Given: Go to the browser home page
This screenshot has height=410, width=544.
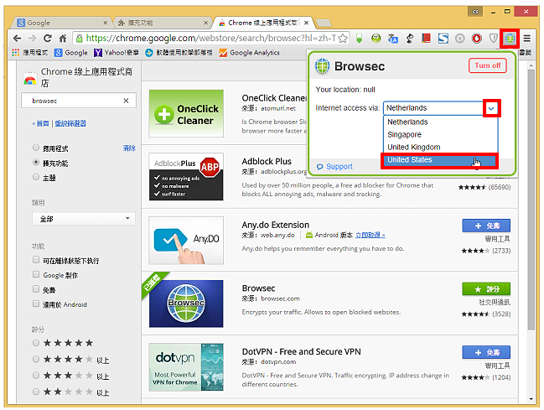Looking at the screenshot, I should 63,39.
